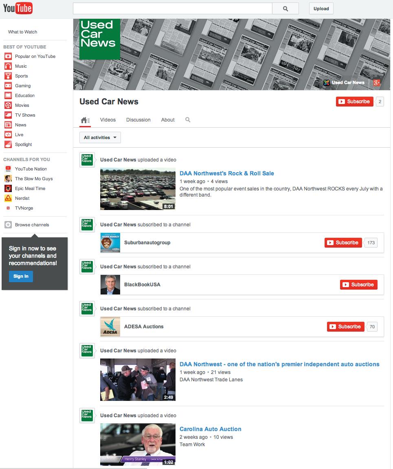
Task: Open the About tab
Action: click(x=168, y=119)
